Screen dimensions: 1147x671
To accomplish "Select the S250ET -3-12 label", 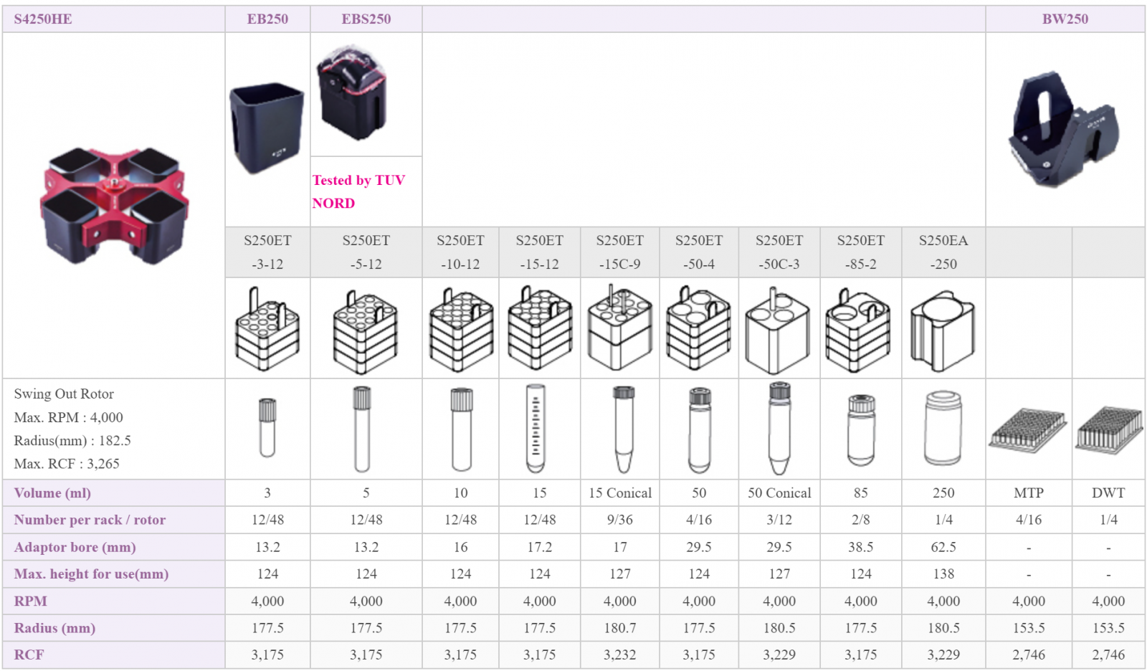I will click(267, 252).
